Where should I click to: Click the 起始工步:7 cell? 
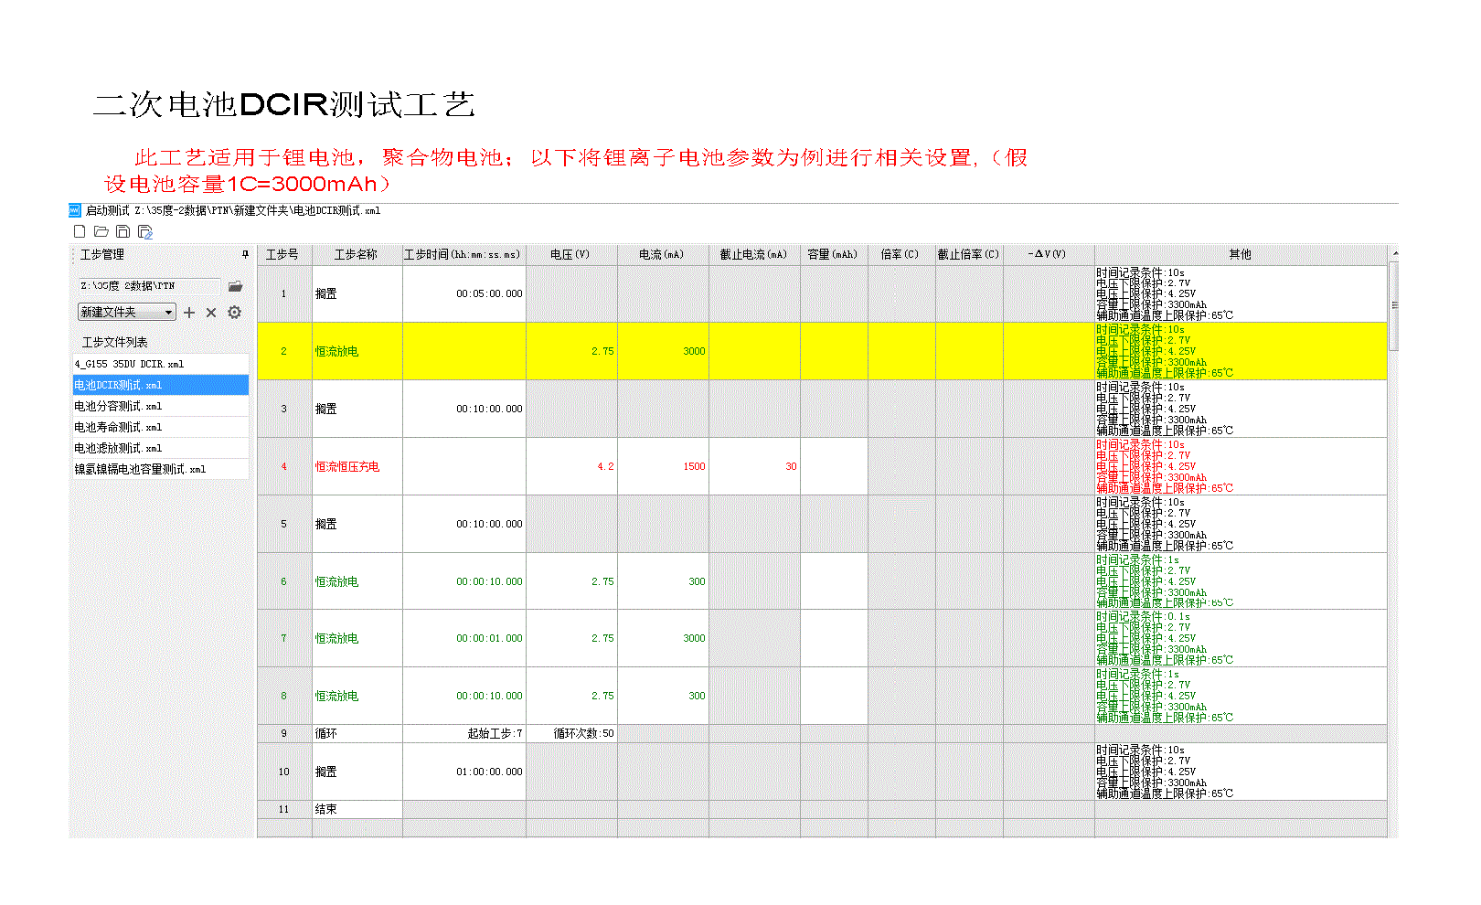pos(463,733)
